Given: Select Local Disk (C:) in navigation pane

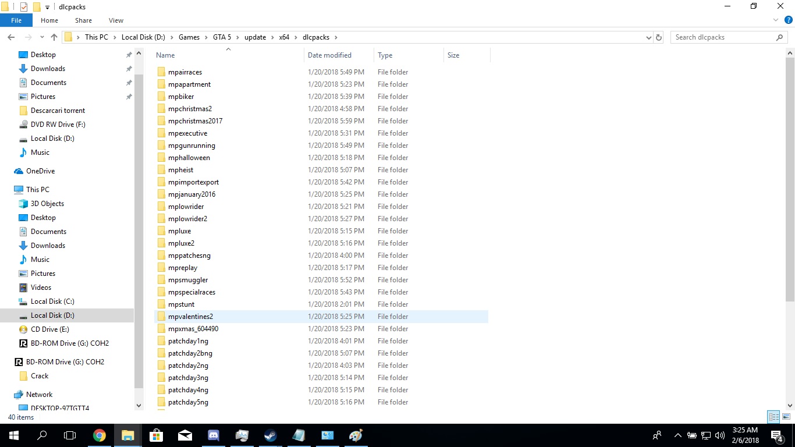Looking at the screenshot, I should tap(52, 301).
